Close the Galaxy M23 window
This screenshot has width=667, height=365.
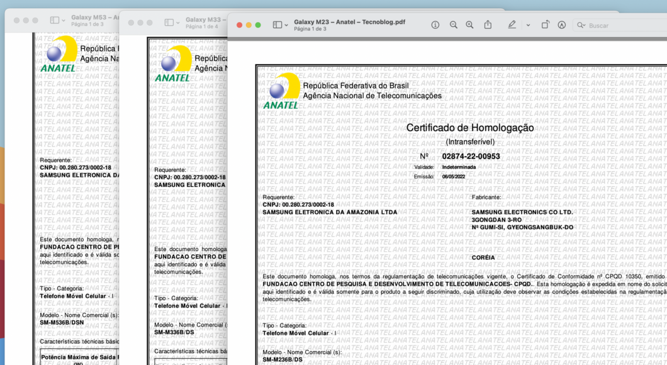pyautogui.click(x=240, y=25)
